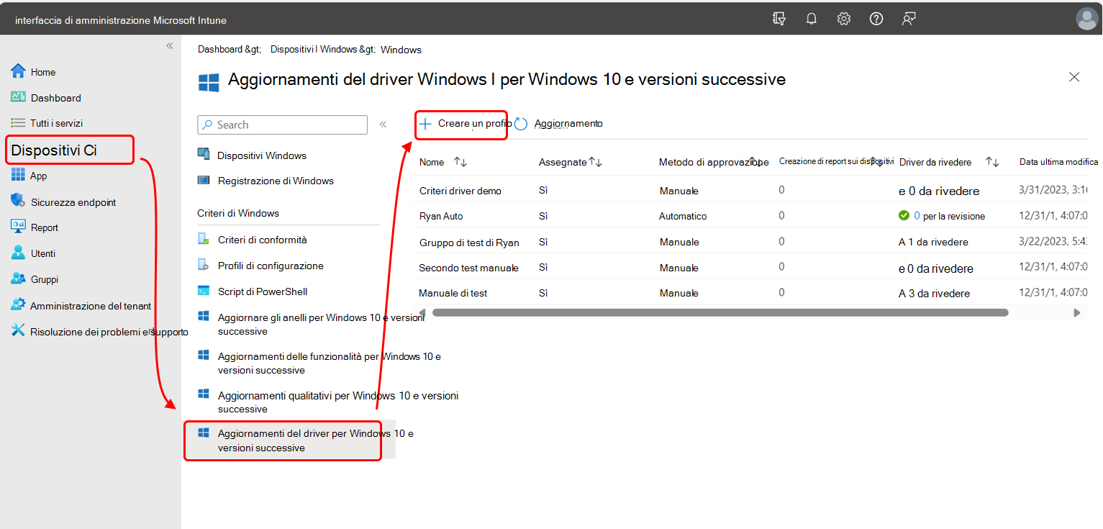Click '0 per la revisione' link for Ryan Auto
This screenshot has width=1103, height=529.
(x=949, y=216)
